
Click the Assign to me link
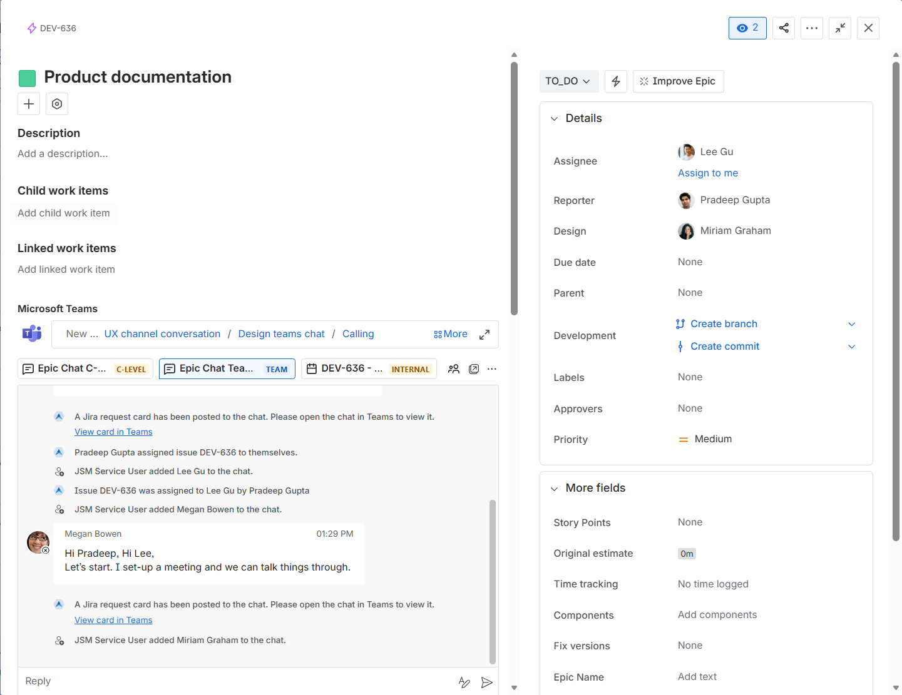tap(708, 173)
